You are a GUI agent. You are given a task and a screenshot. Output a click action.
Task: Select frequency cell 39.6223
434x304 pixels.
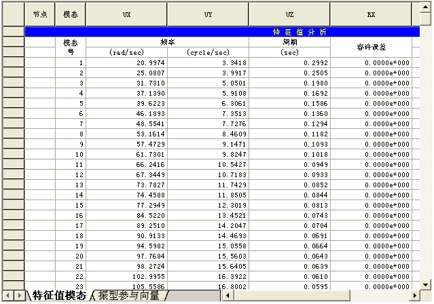126,103
